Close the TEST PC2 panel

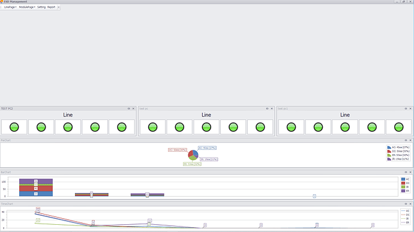point(133,109)
